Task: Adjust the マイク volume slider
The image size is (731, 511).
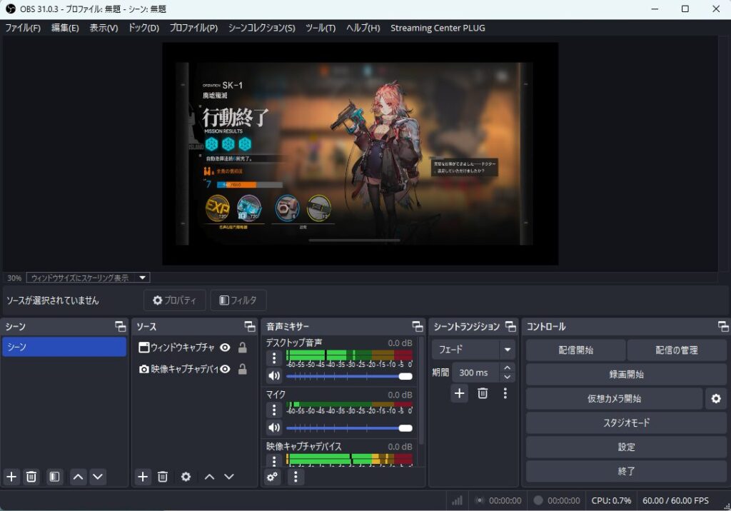Action: pos(349,428)
